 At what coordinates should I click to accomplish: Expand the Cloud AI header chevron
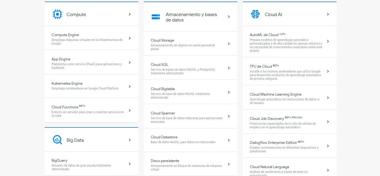tap(328, 14)
